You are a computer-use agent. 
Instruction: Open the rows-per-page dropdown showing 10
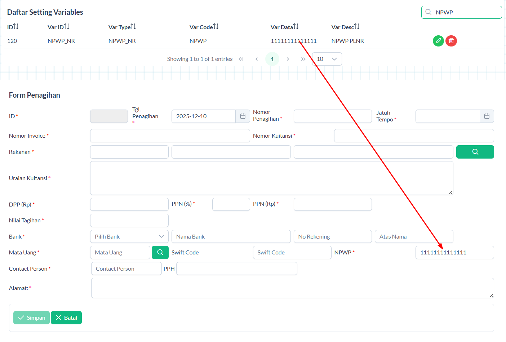coord(327,59)
